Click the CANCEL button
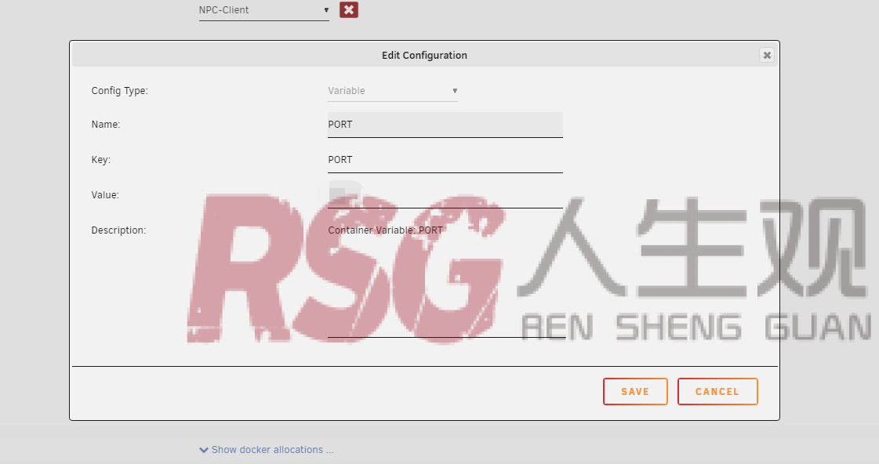 point(717,391)
